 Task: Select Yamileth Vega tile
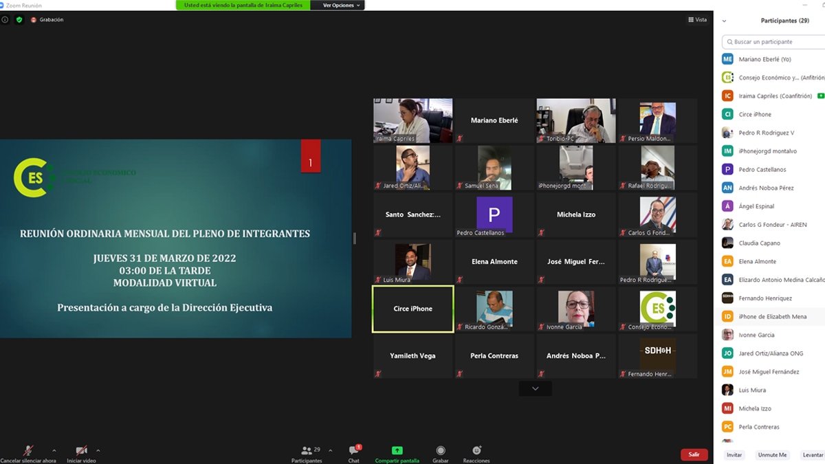412,356
